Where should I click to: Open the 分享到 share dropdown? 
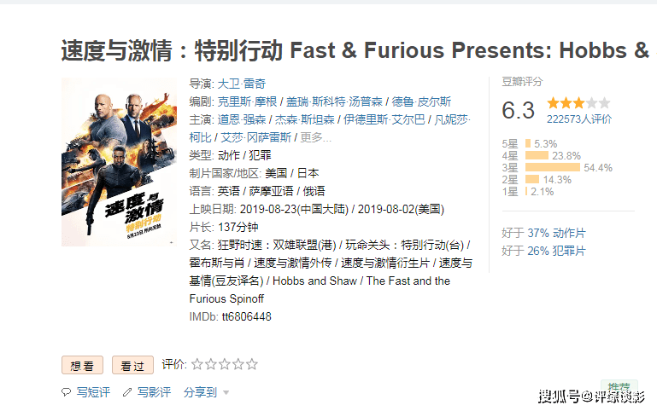tap(206, 392)
